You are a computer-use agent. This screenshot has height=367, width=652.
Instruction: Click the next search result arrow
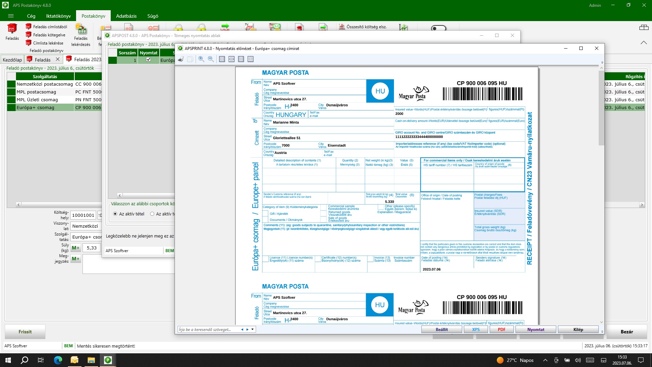tap(248, 330)
